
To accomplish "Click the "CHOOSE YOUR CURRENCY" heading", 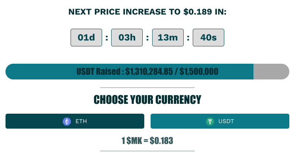I will point(147,100).
